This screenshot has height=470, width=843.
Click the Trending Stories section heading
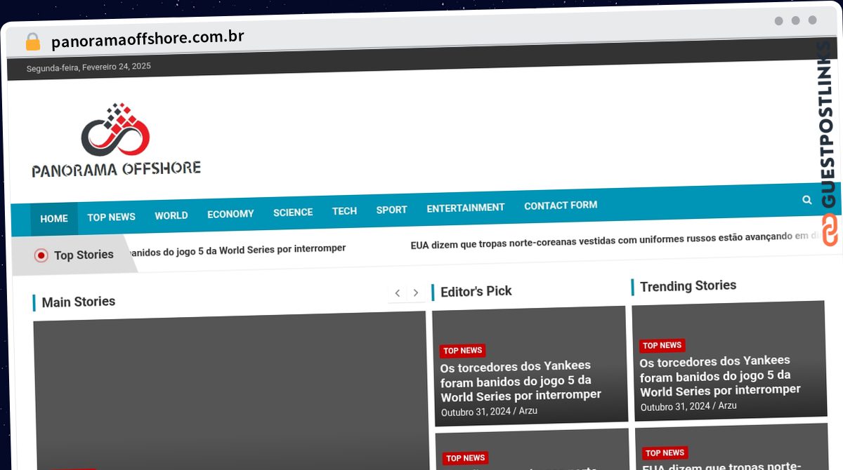click(x=688, y=286)
